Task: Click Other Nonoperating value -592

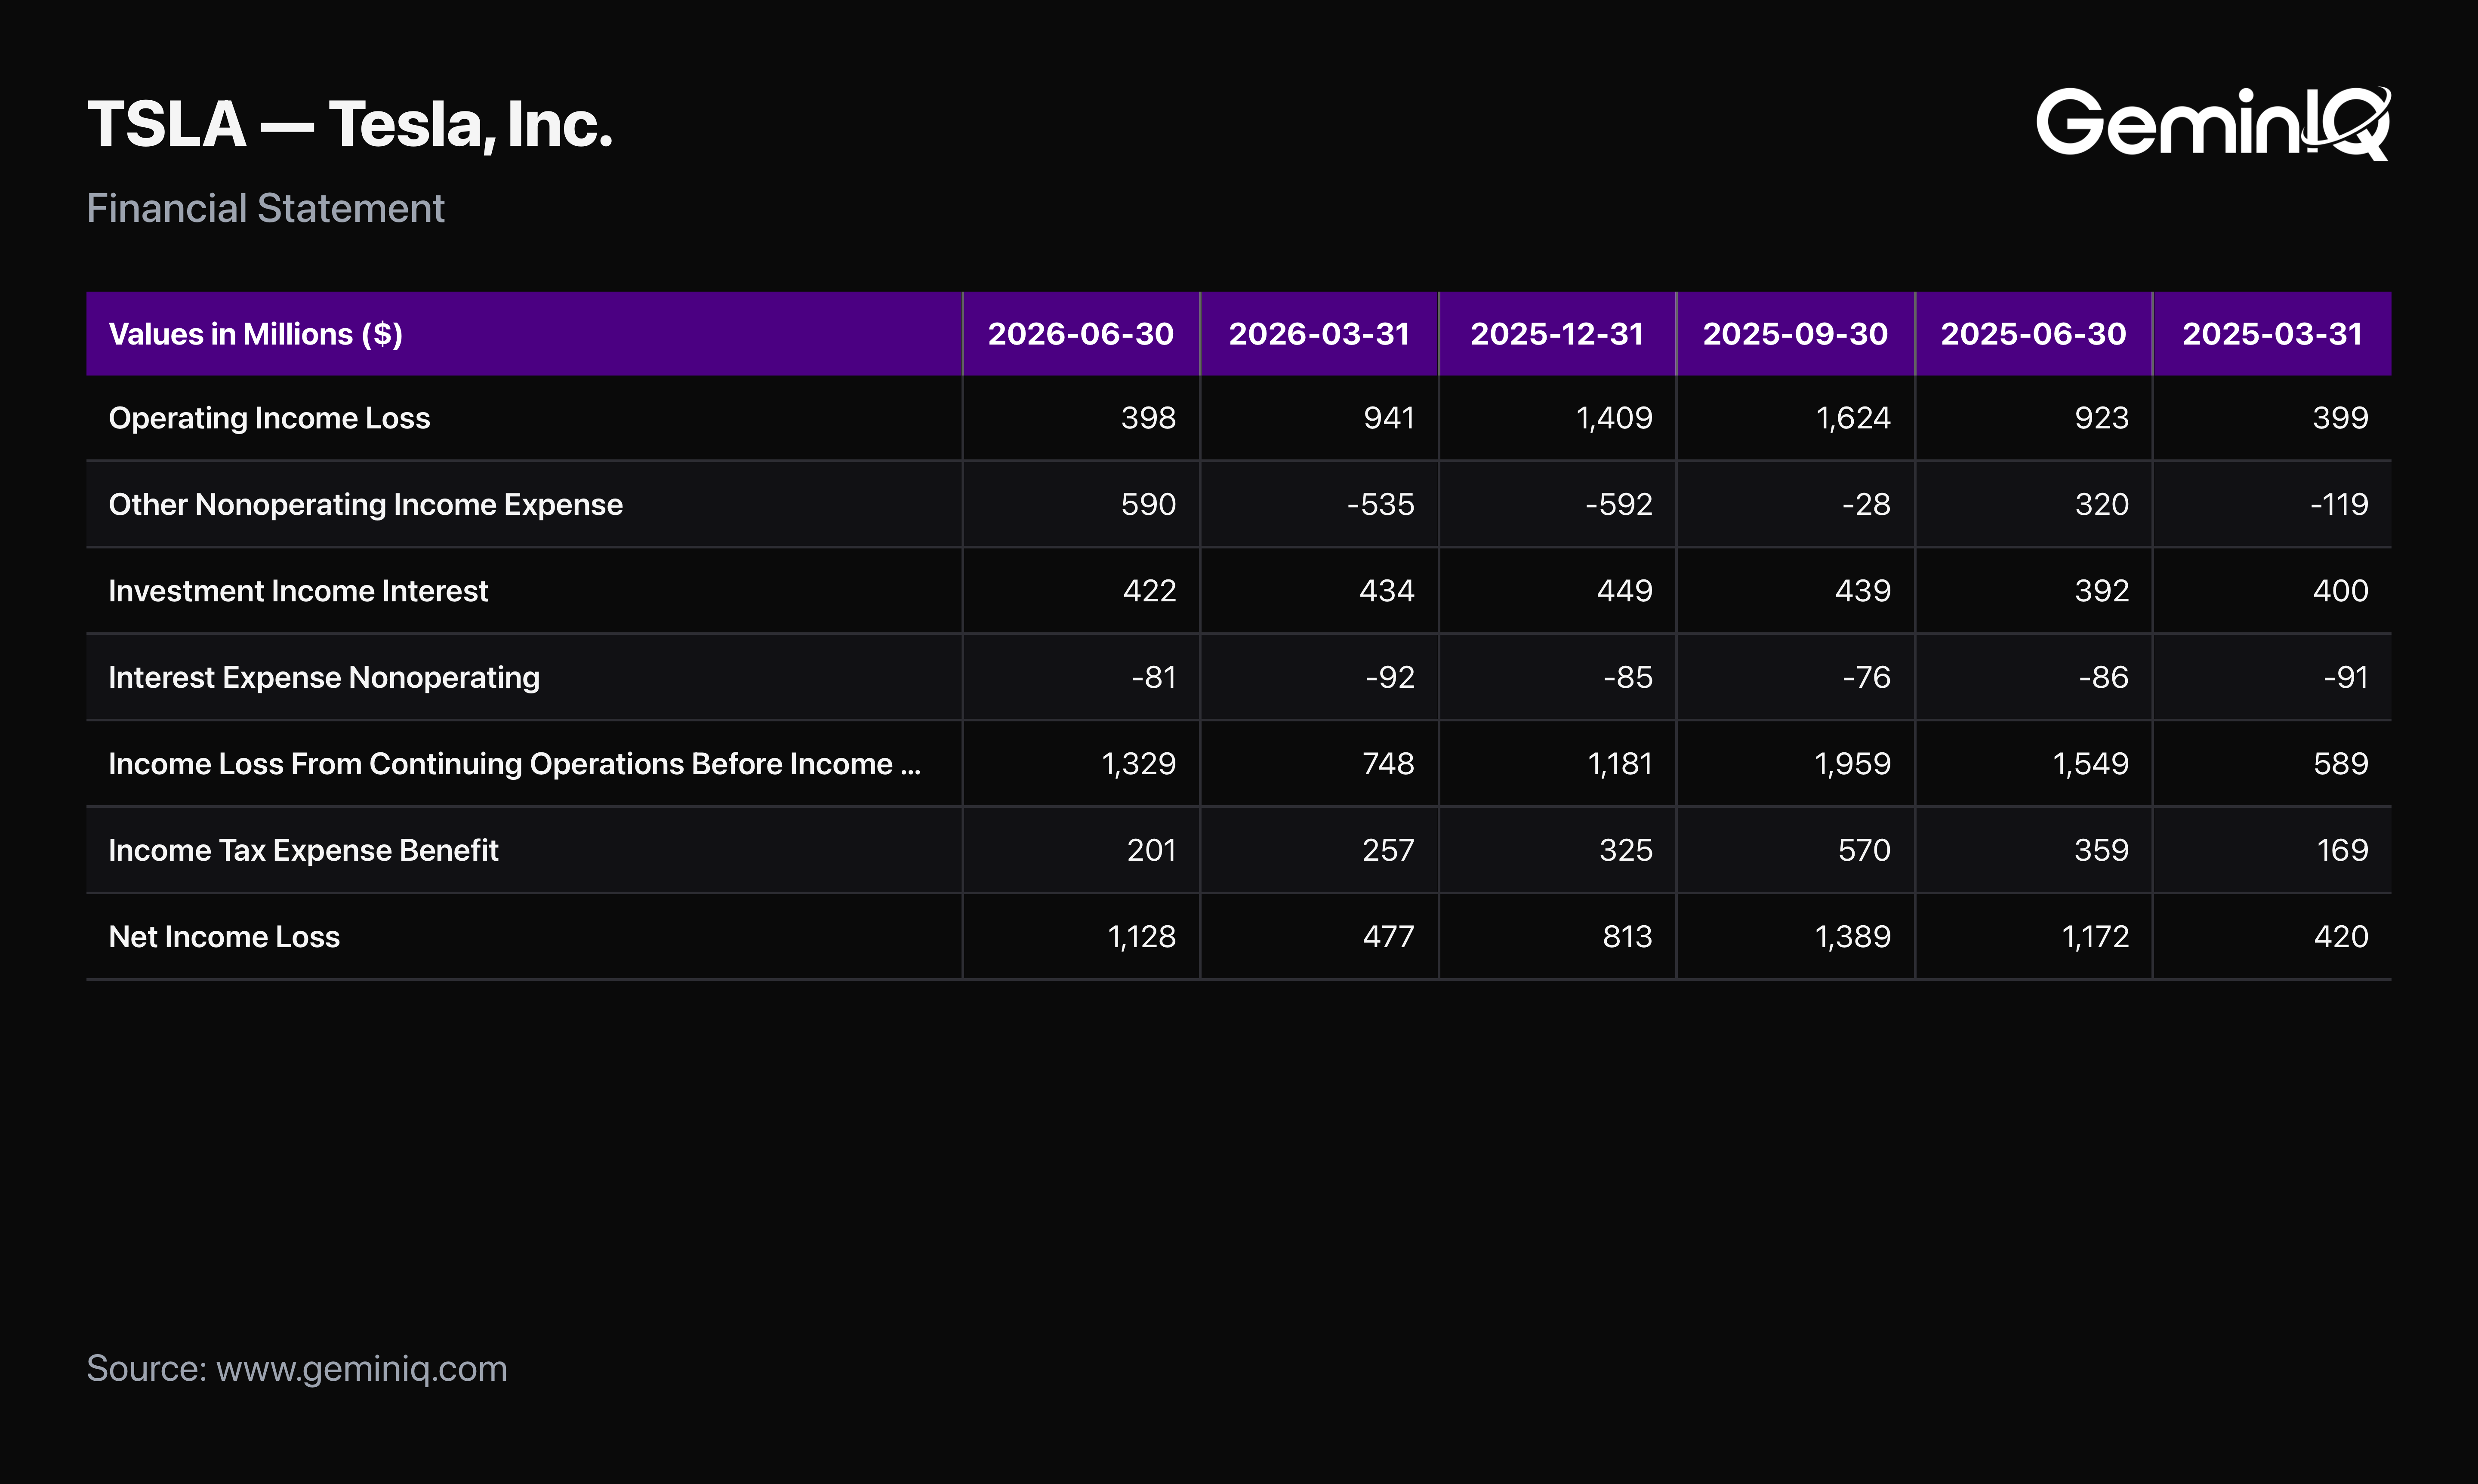Action: coord(1619,504)
